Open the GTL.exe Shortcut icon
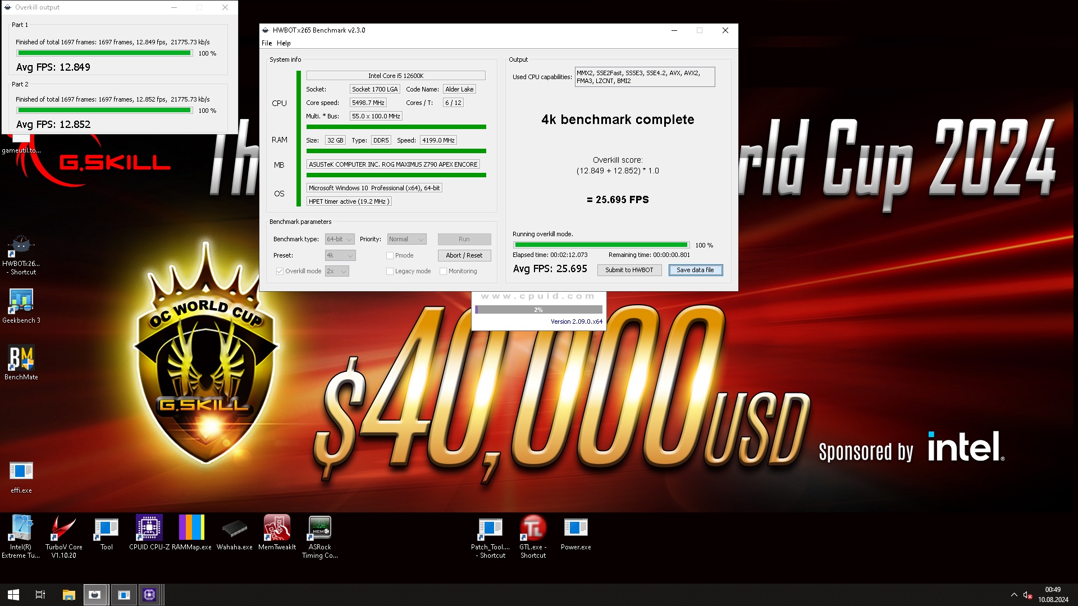Viewport: 1078px width, 606px height. [x=533, y=538]
